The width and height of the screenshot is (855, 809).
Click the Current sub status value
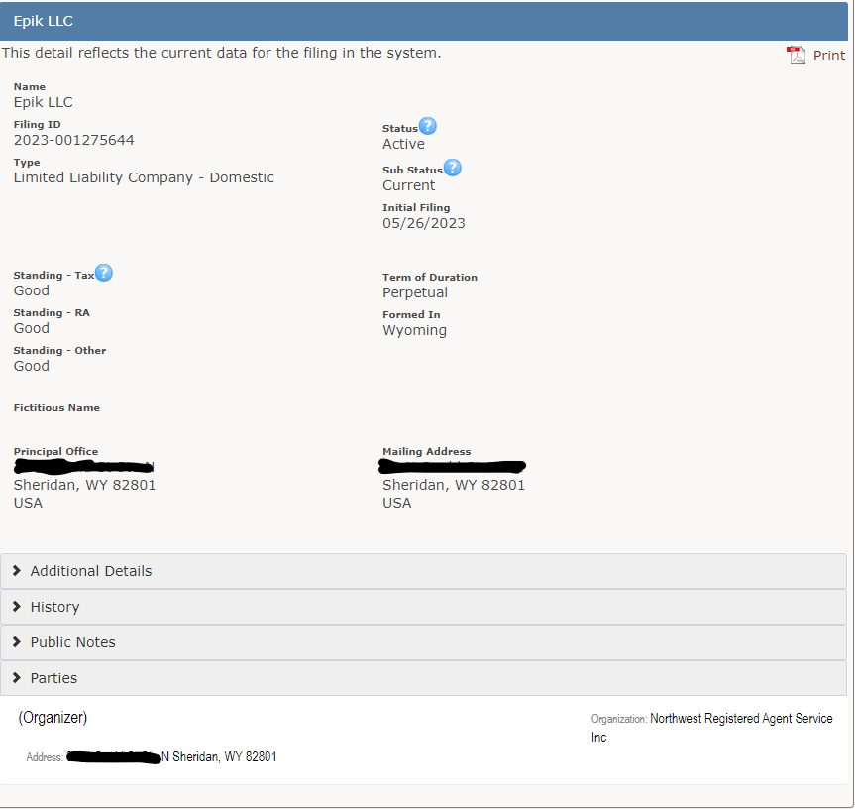click(x=408, y=185)
